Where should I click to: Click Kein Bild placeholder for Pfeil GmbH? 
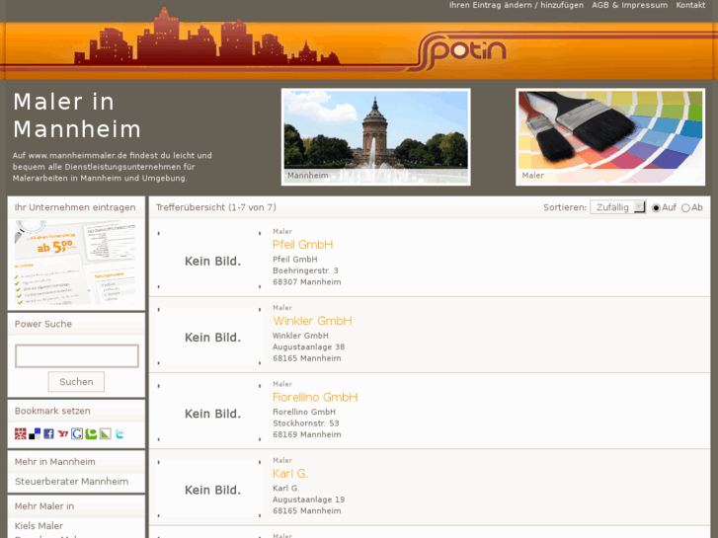209,261
